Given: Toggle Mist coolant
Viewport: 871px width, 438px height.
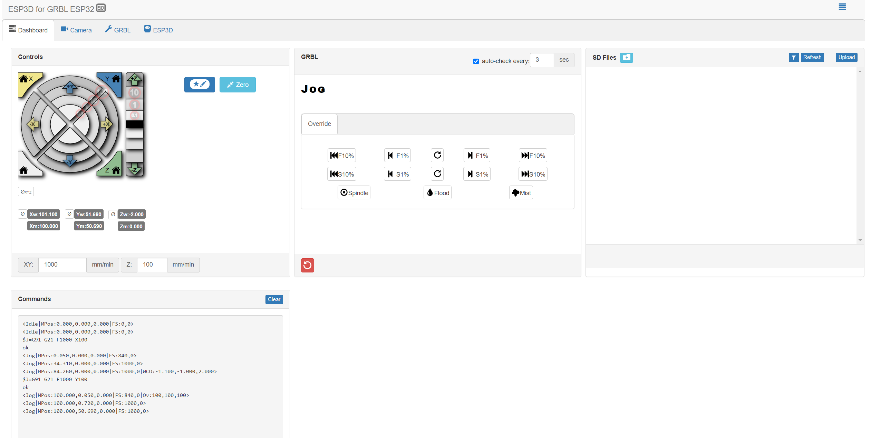Looking at the screenshot, I should (521, 193).
